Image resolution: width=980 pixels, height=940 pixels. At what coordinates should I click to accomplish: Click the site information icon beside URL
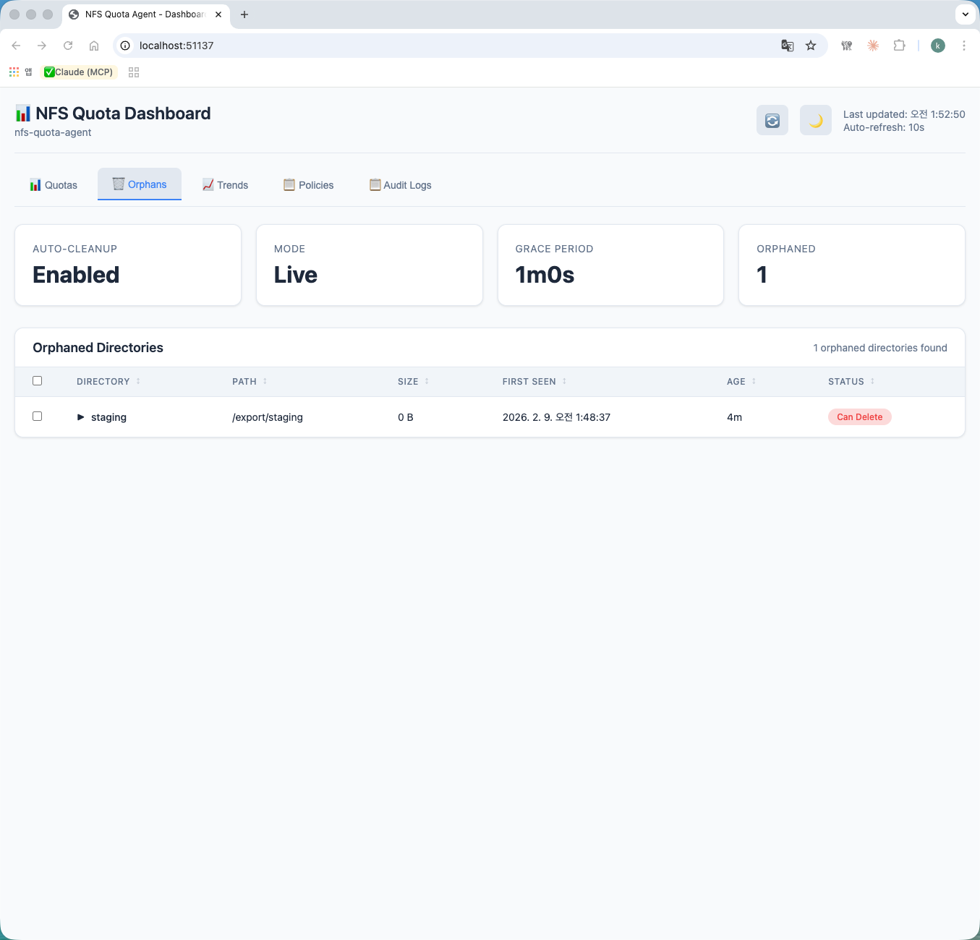[125, 46]
